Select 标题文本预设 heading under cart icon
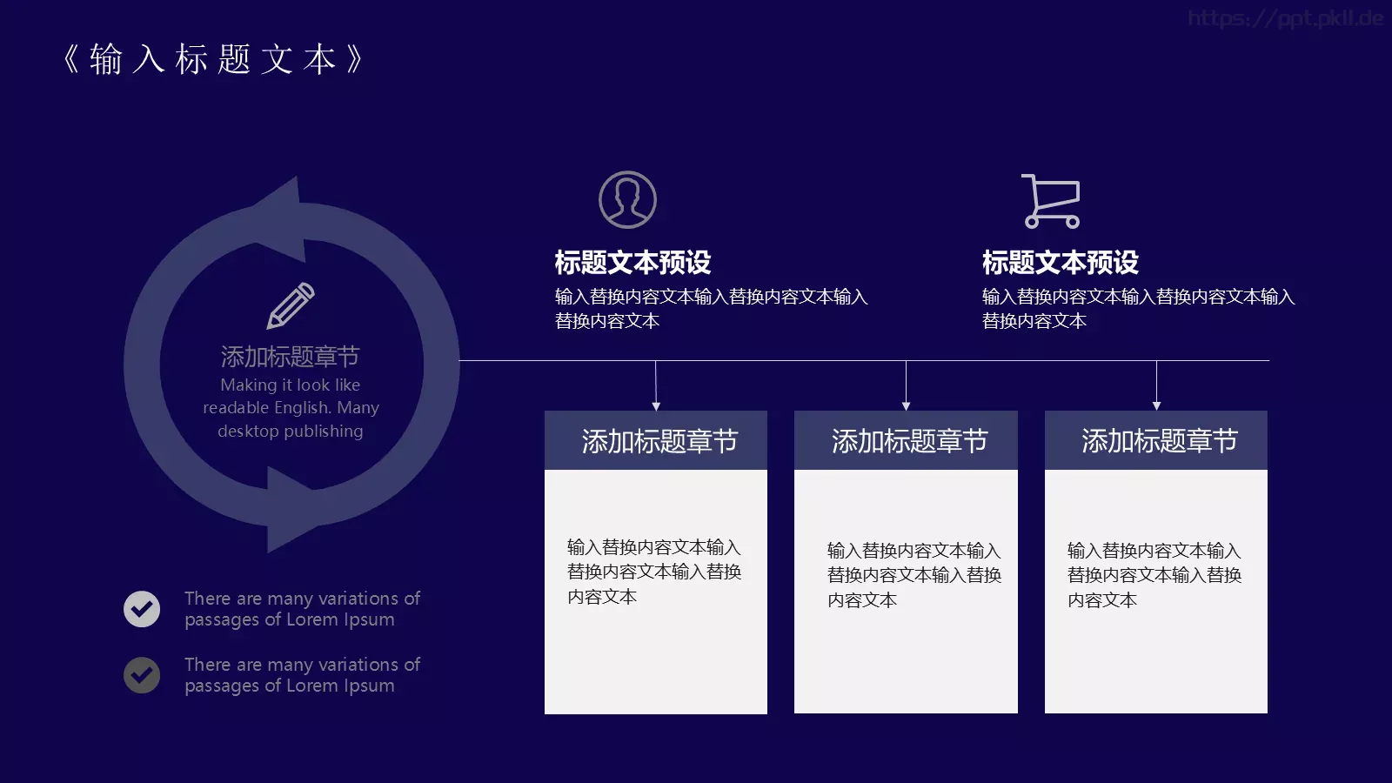Screen dimensions: 1392x783 (x=1060, y=262)
